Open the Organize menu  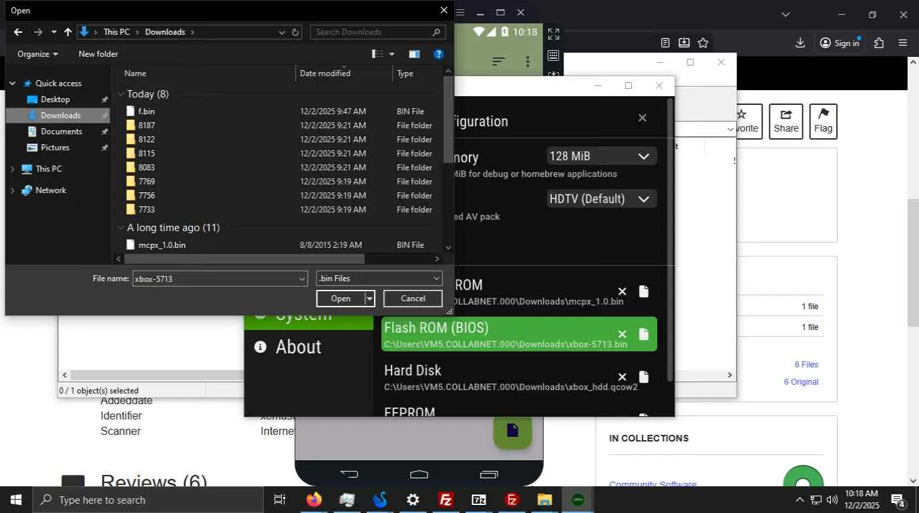pyautogui.click(x=37, y=54)
